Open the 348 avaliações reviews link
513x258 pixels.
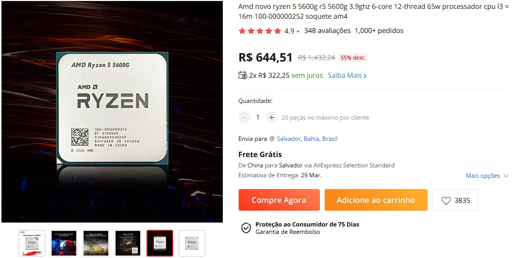pos(327,31)
